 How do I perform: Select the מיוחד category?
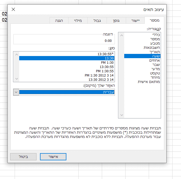pos(142,77)
